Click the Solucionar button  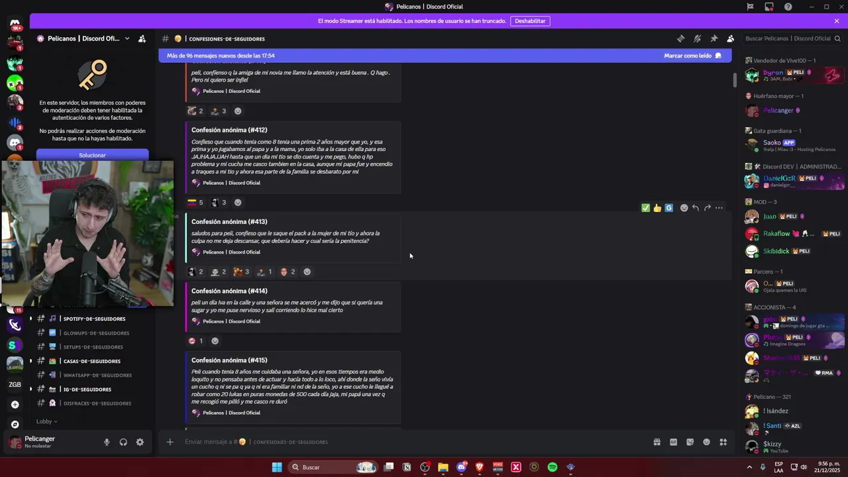[x=92, y=155]
